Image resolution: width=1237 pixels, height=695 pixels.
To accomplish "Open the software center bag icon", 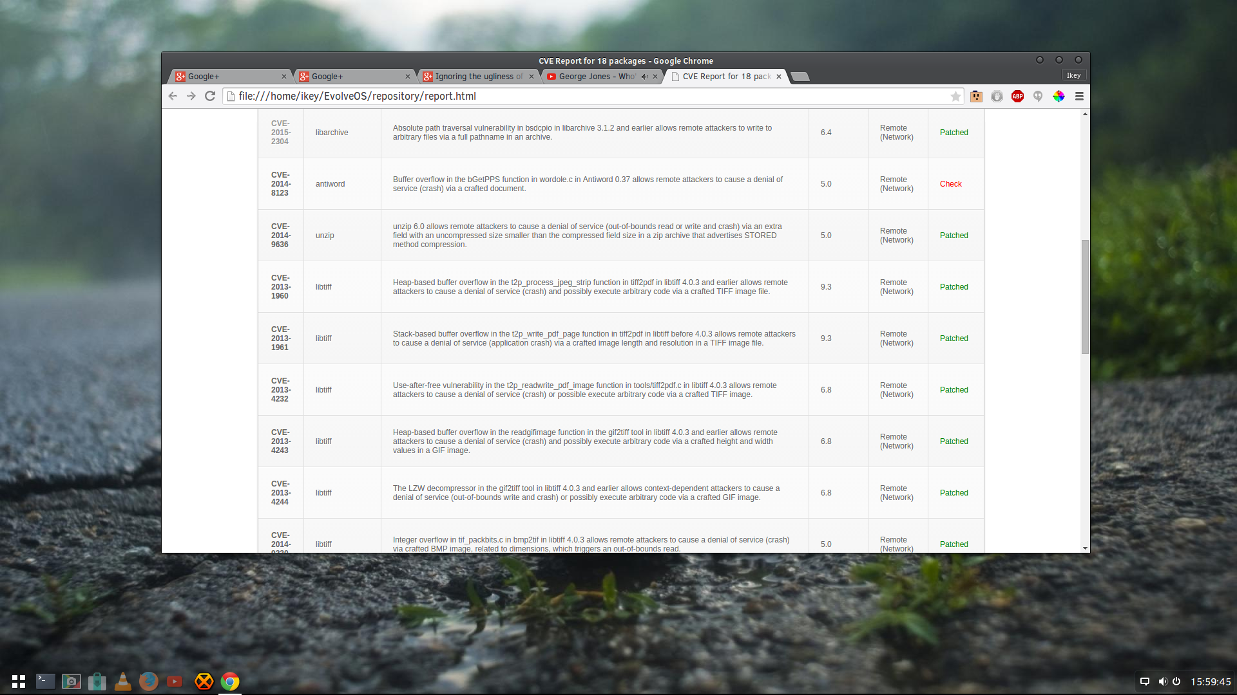I will 97,681.
